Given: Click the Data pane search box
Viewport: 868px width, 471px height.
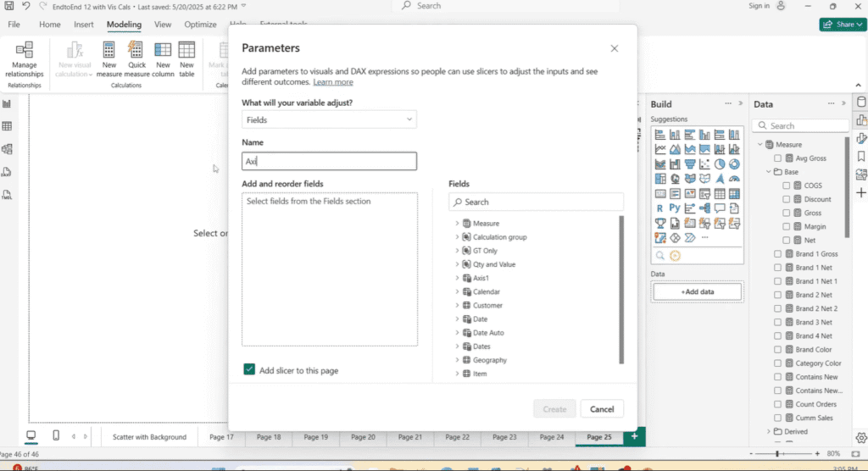Looking at the screenshot, I should click(x=800, y=125).
